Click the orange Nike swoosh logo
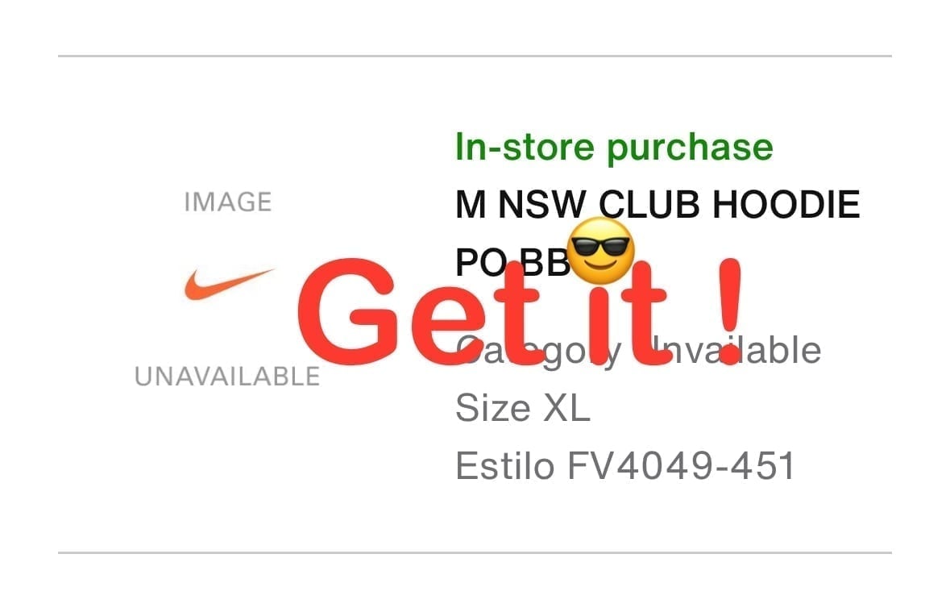This screenshot has width=950, height=604. pyautogui.click(x=228, y=285)
